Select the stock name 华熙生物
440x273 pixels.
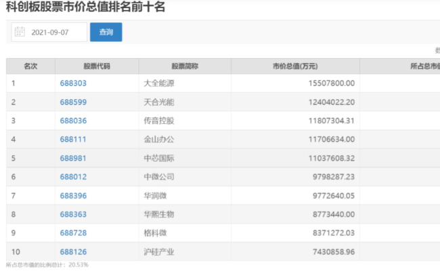click(159, 214)
